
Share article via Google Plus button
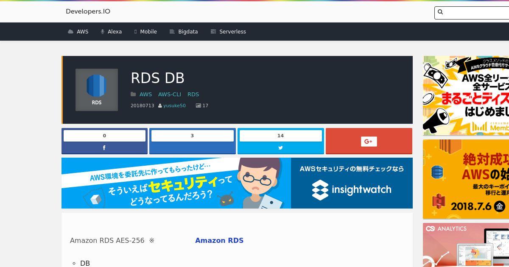coord(369,141)
